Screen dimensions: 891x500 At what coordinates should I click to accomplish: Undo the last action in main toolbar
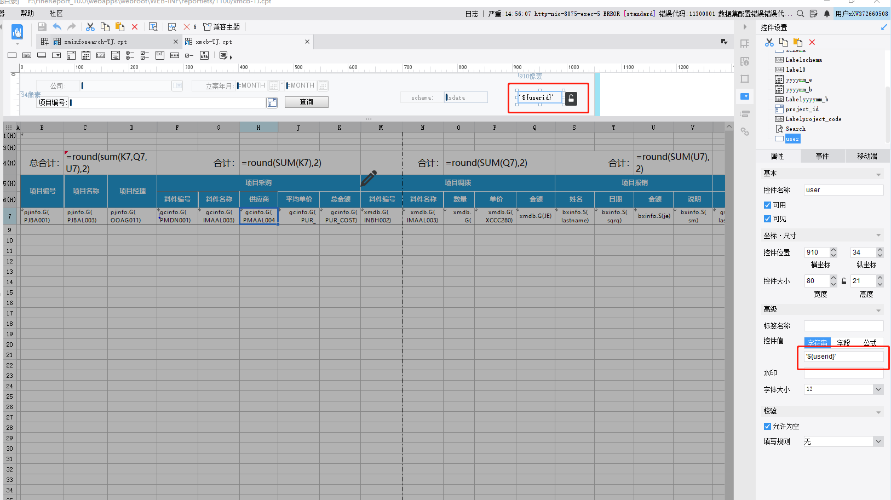(x=57, y=27)
